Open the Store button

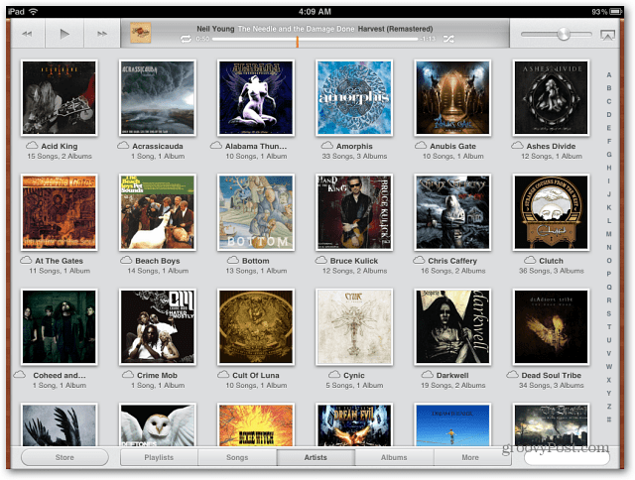pos(64,457)
